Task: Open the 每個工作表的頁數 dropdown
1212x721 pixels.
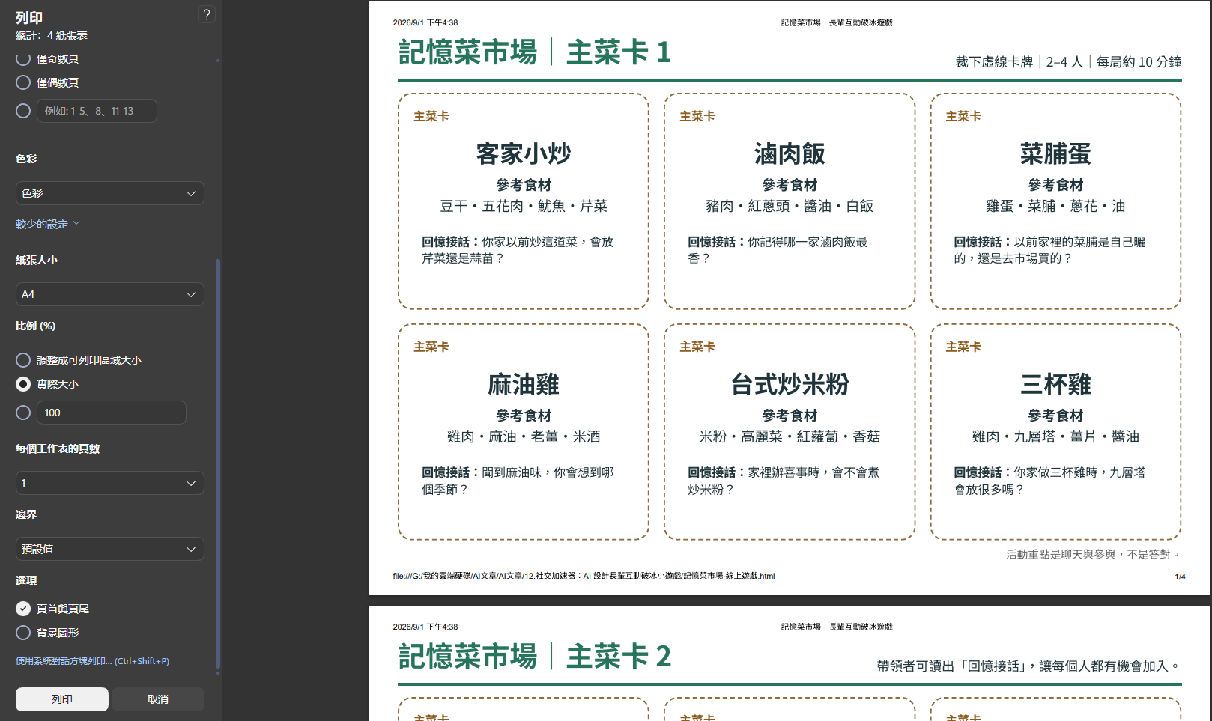Action: point(109,483)
